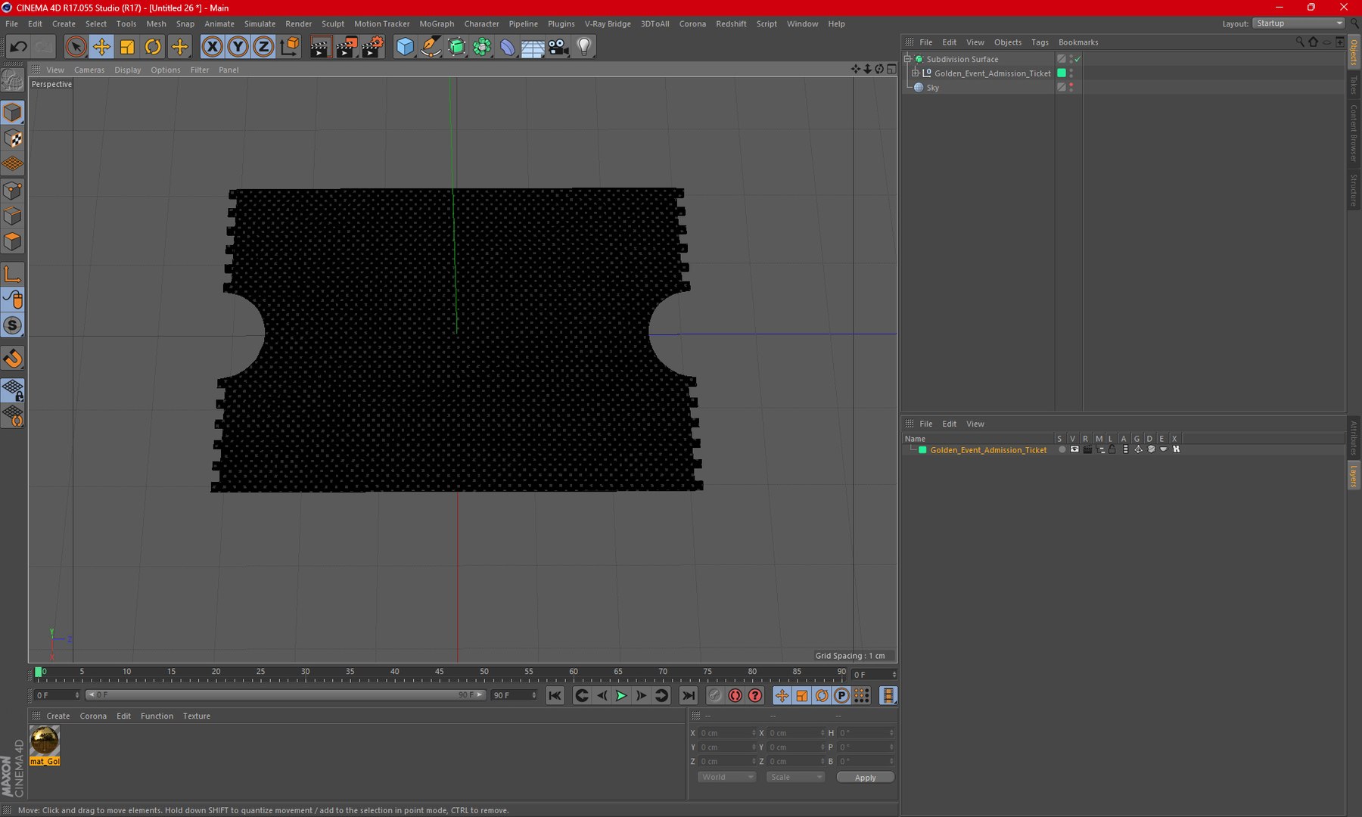Add a camera object

tap(558, 47)
